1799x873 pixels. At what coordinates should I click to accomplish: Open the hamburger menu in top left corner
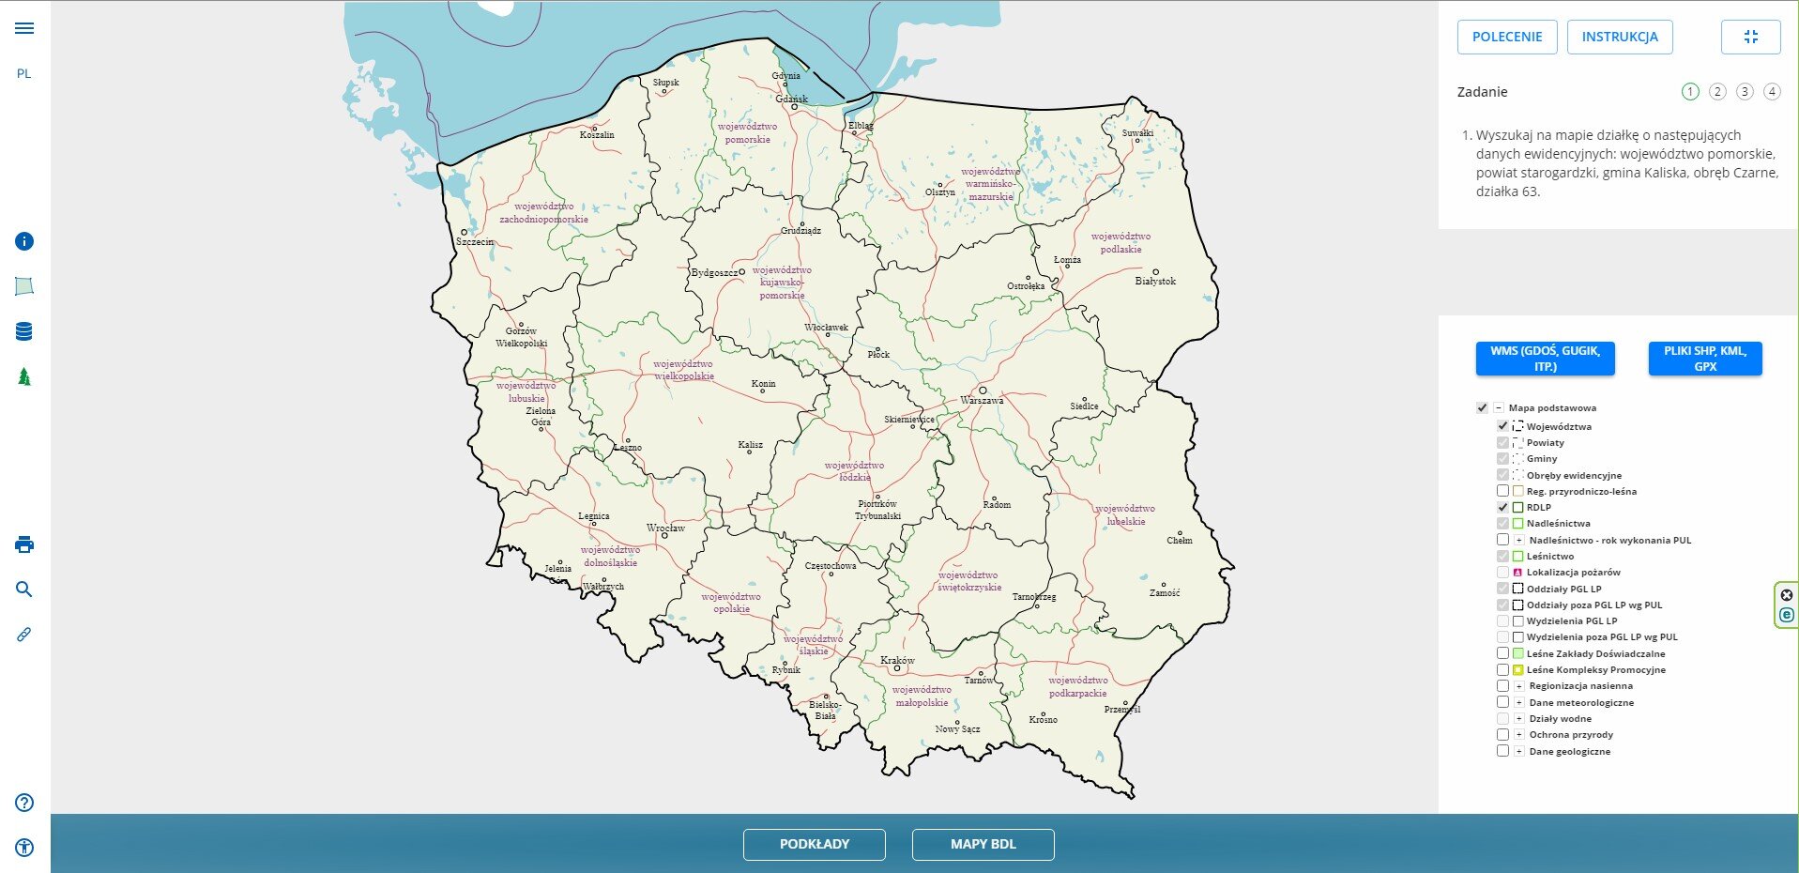coord(23,27)
